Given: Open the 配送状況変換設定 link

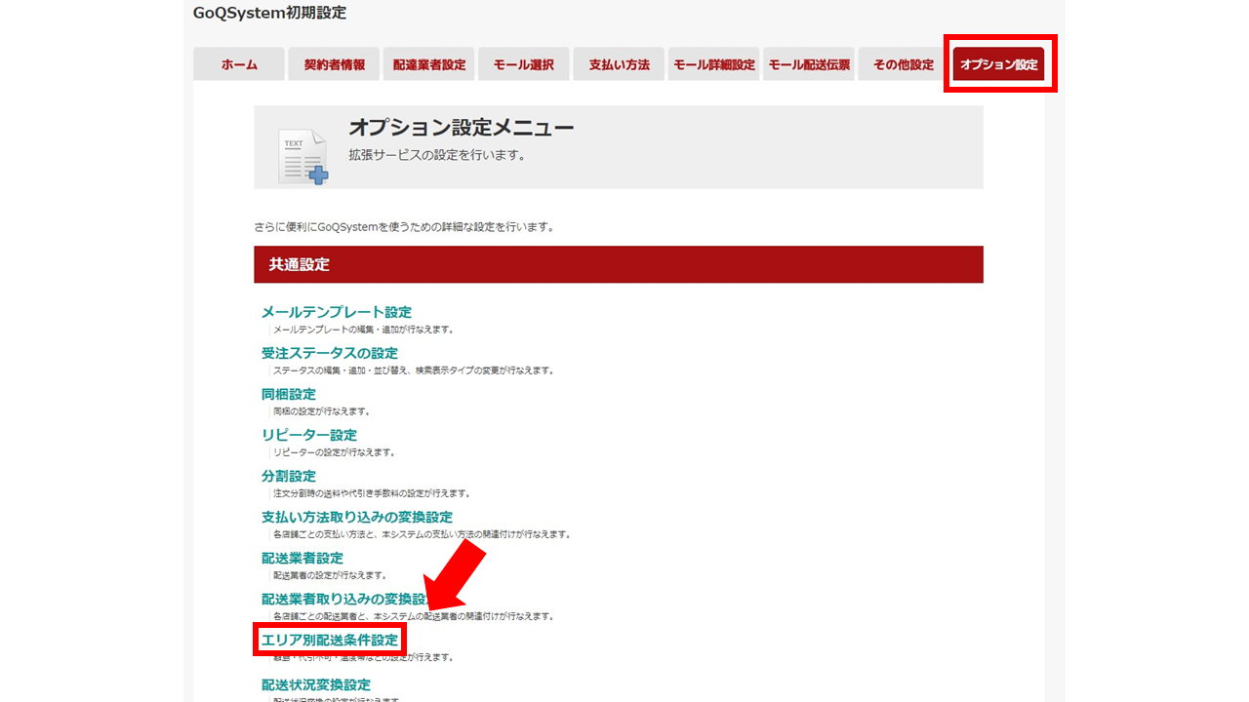Looking at the screenshot, I should tap(316, 684).
